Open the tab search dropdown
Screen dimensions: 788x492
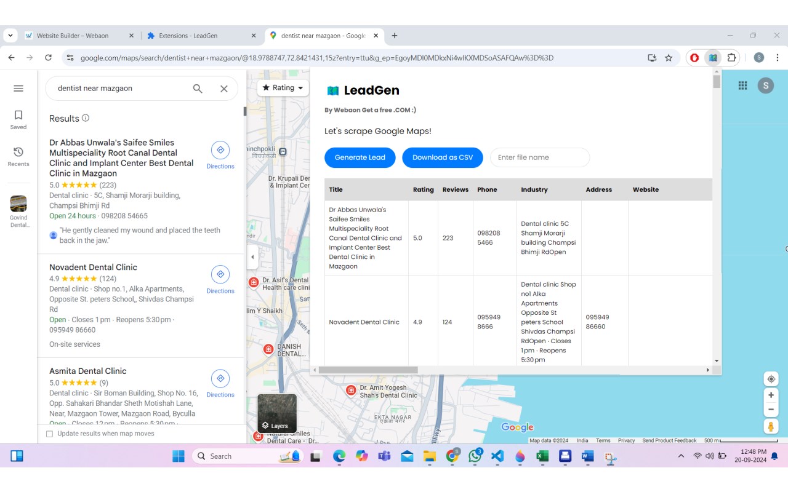[x=10, y=36]
